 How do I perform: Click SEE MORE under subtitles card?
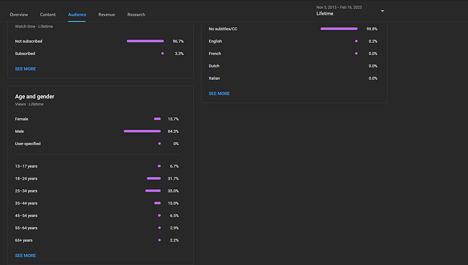(219, 94)
